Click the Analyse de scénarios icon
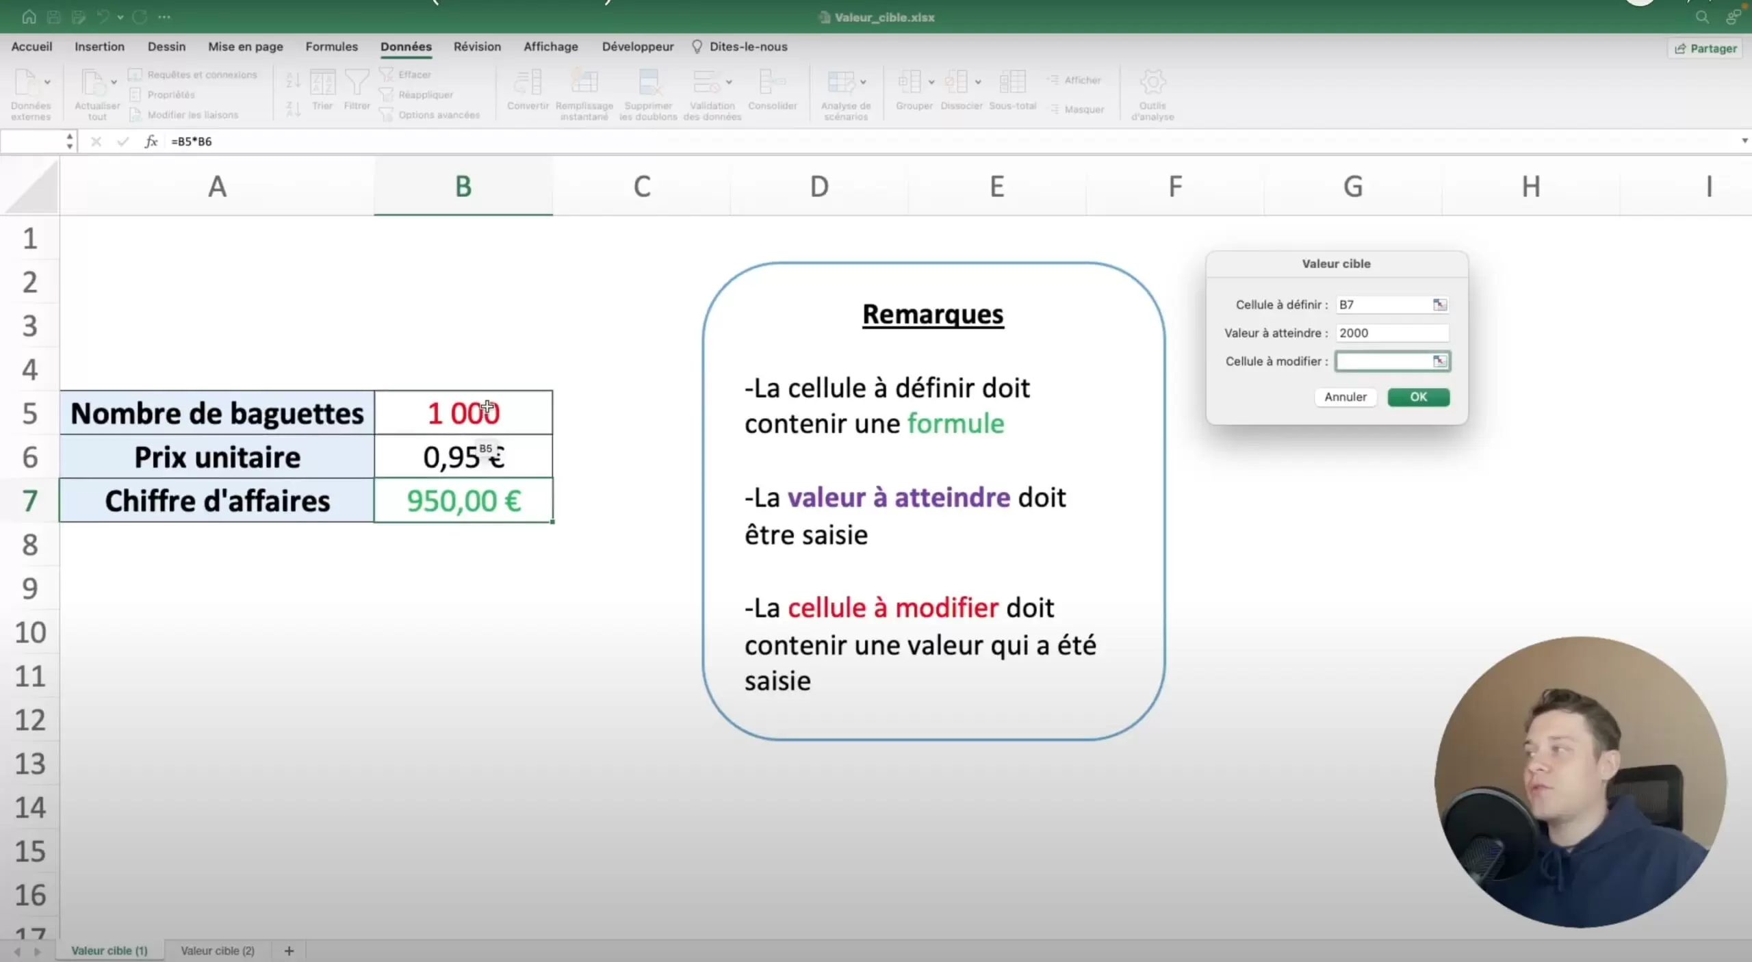Viewport: 1752px width, 962px height. (x=841, y=82)
